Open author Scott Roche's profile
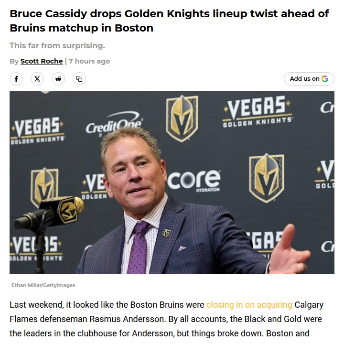Image resolution: width=344 pixels, height=344 pixels. pos(42,61)
